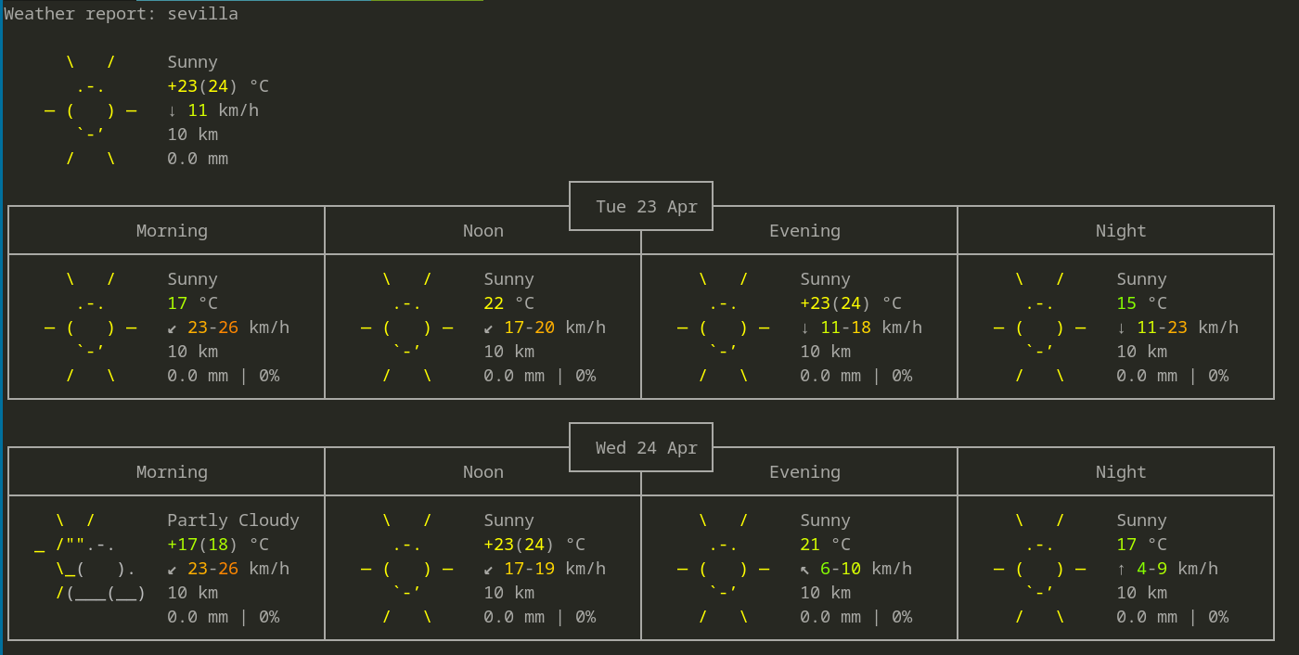Screen dimensions: 1299x655
Task: Click Tuesday Night's 15 °C temperature
Action: 1141,303
